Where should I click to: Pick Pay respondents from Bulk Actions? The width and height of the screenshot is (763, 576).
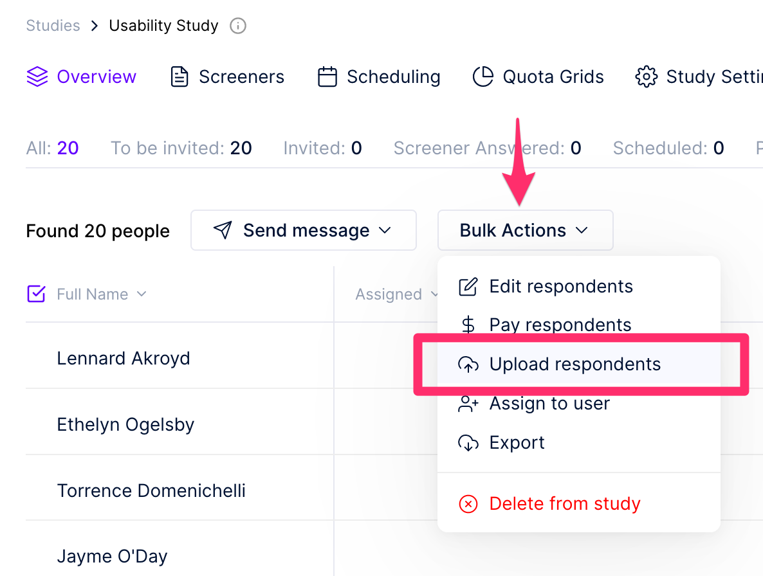click(x=560, y=325)
